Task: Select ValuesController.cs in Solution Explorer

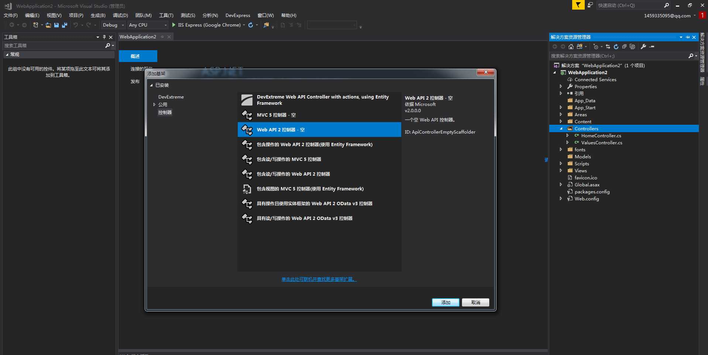Action: 602,142
